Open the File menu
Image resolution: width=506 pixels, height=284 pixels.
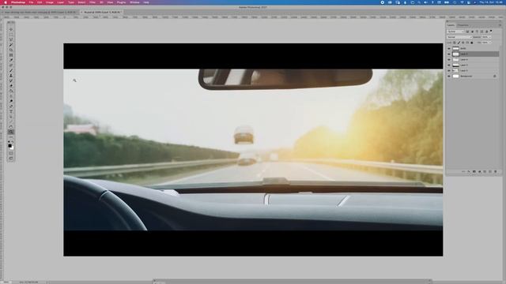[x=32, y=2]
